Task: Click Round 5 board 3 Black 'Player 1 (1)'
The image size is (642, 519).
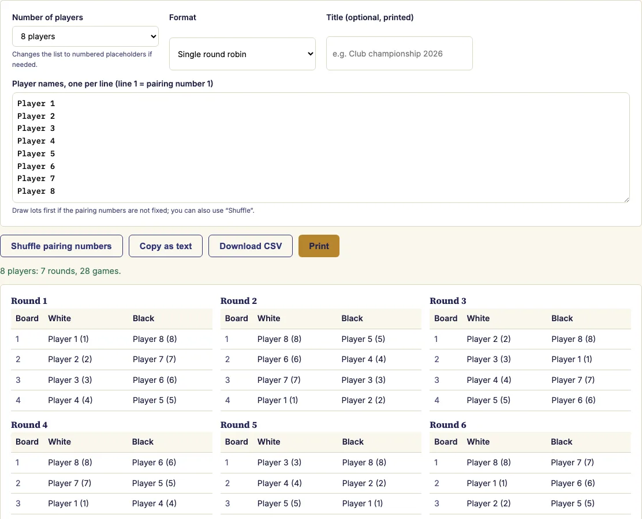Action: 363,503
